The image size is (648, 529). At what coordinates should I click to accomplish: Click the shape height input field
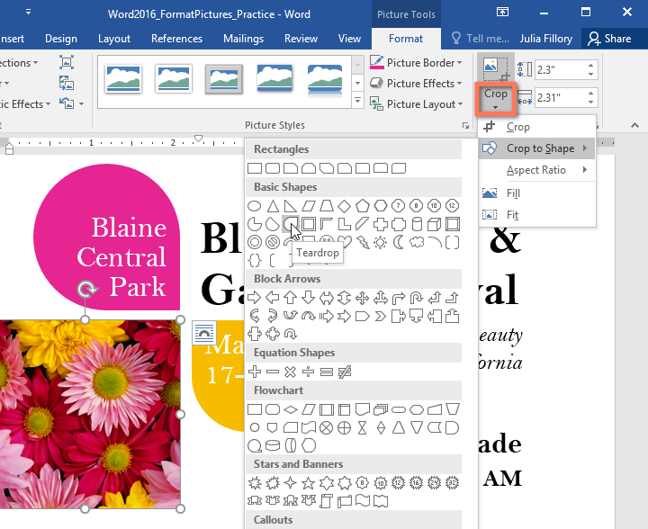(559, 69)
